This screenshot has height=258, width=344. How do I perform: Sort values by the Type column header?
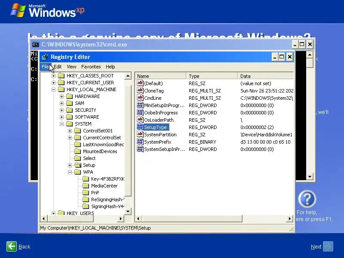coord(212,76)
